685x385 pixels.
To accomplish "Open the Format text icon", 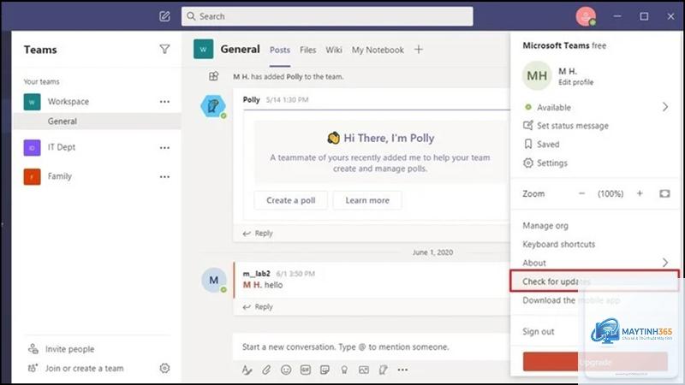I will [x=247, y=370].
